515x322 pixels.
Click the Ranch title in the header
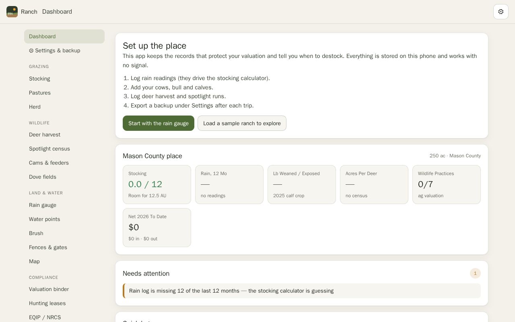tap(29, 12)
